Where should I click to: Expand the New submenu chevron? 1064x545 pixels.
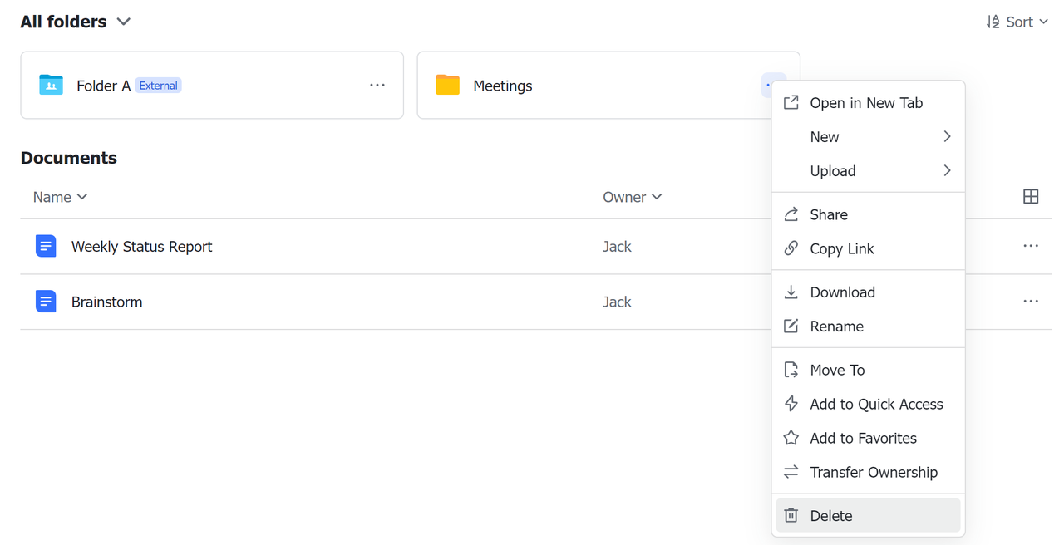coord(946,136)
